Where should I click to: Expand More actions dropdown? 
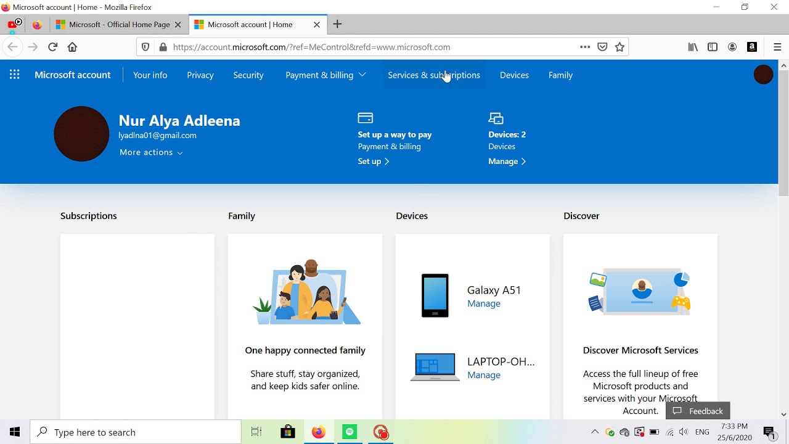click(151, 152)
